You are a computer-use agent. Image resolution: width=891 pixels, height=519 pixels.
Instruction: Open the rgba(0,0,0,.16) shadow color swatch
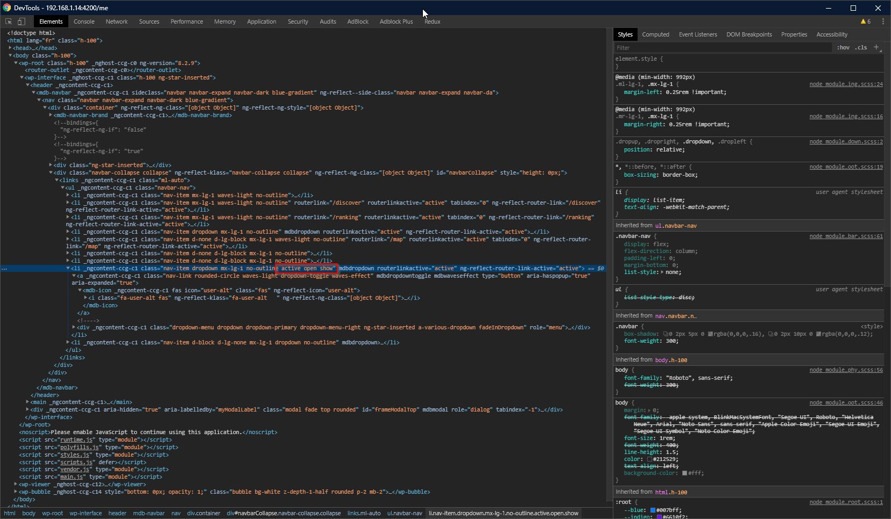click(x=710, y=334)
